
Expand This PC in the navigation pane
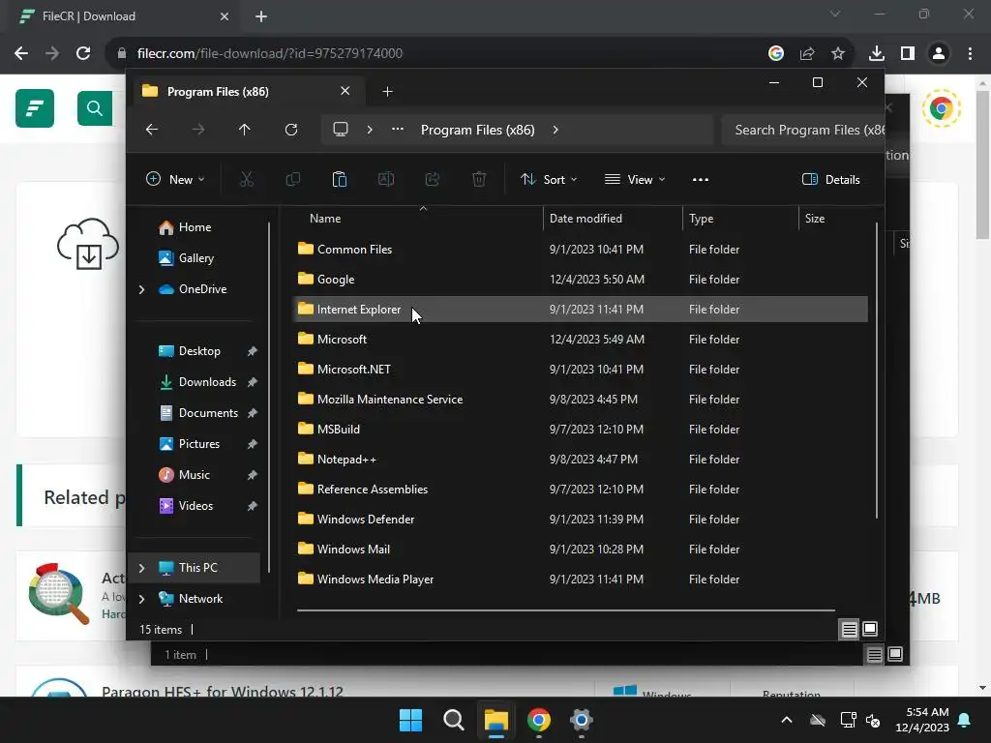(141, 568)
